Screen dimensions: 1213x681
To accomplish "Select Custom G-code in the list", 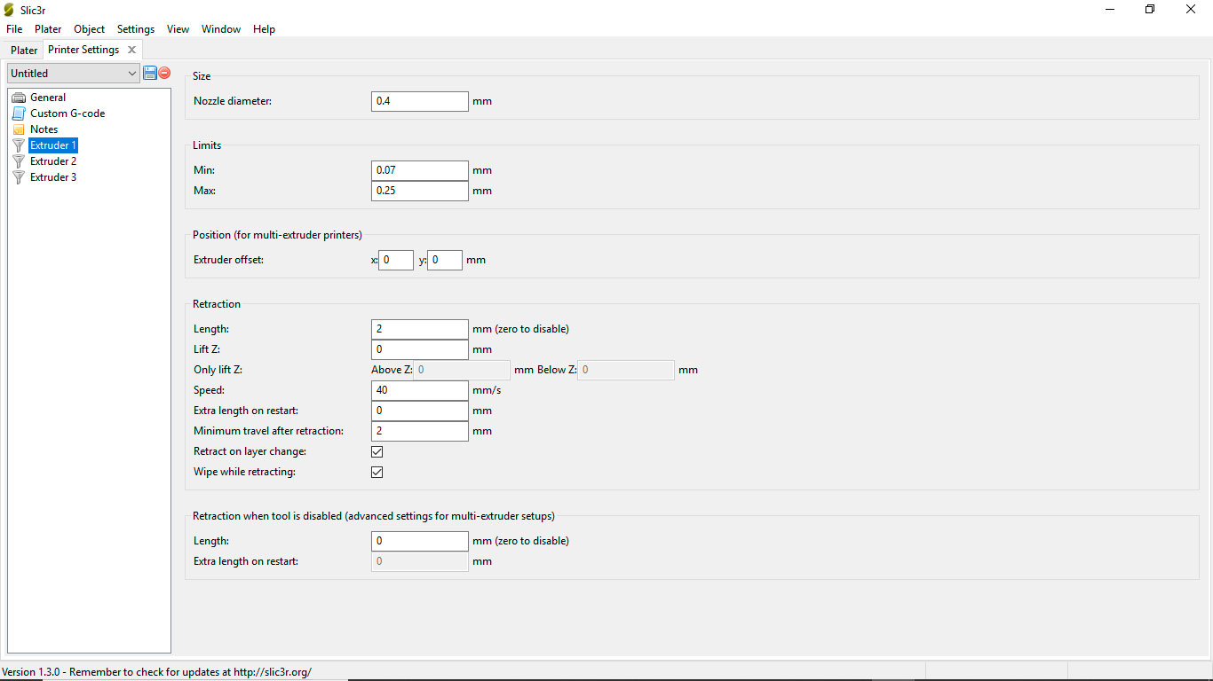I will pos(67,113).
